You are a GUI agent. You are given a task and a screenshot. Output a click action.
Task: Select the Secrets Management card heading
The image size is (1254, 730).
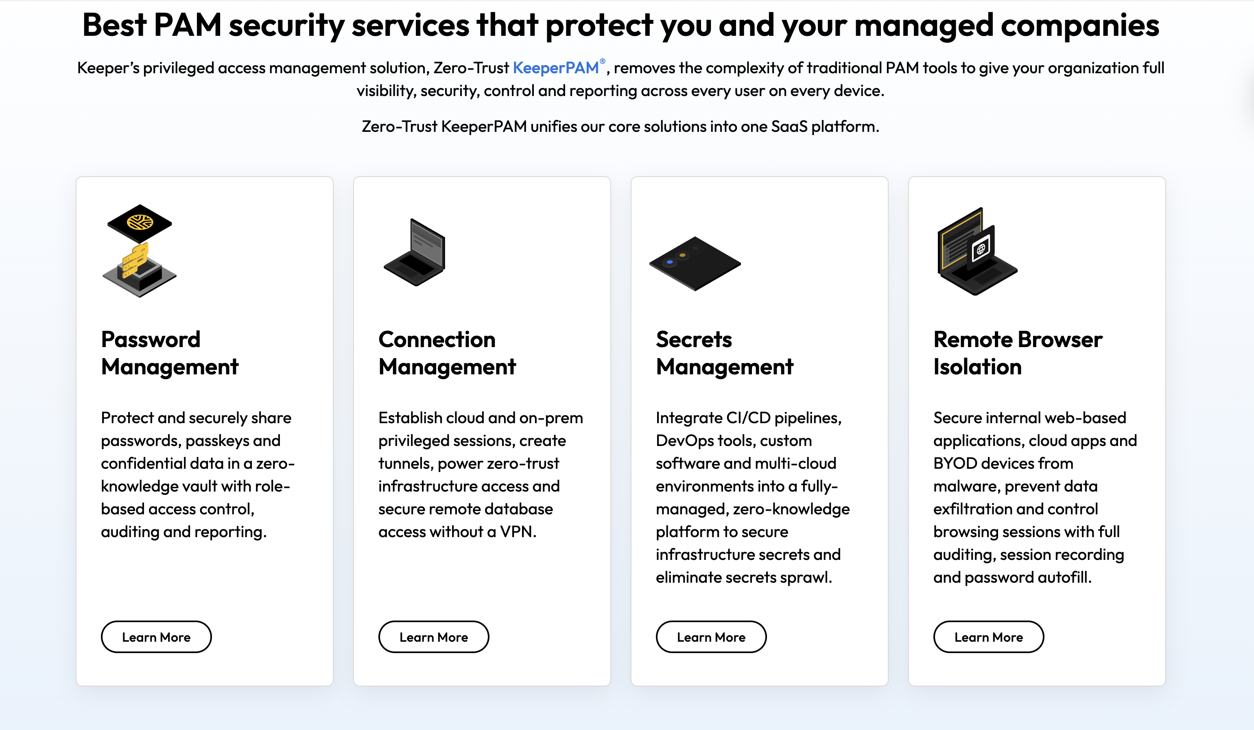click(725, 353)
